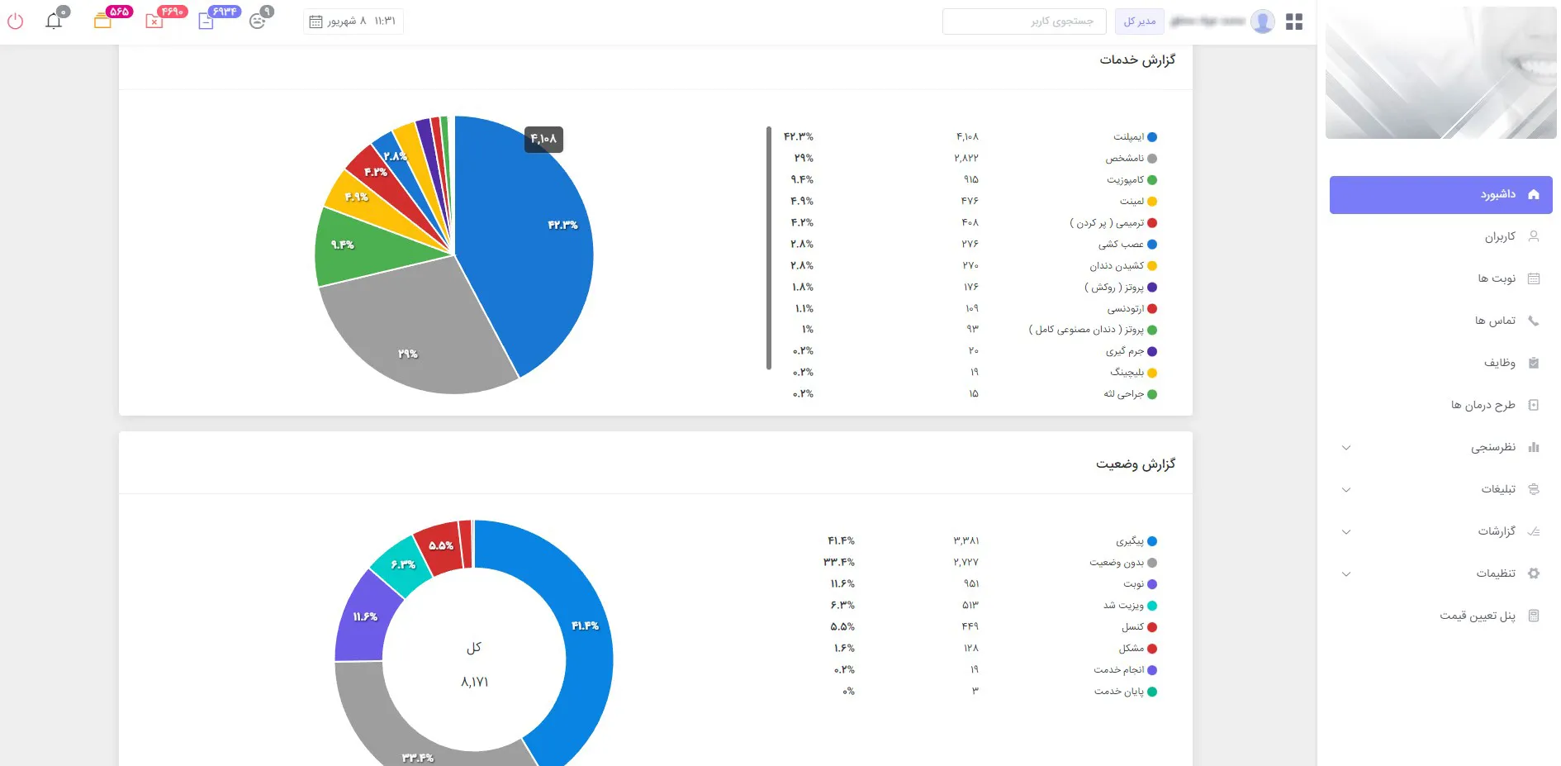1561x766 pixels.
Task: Click the red folder icon with X
Action: click(x=154, y=21)
